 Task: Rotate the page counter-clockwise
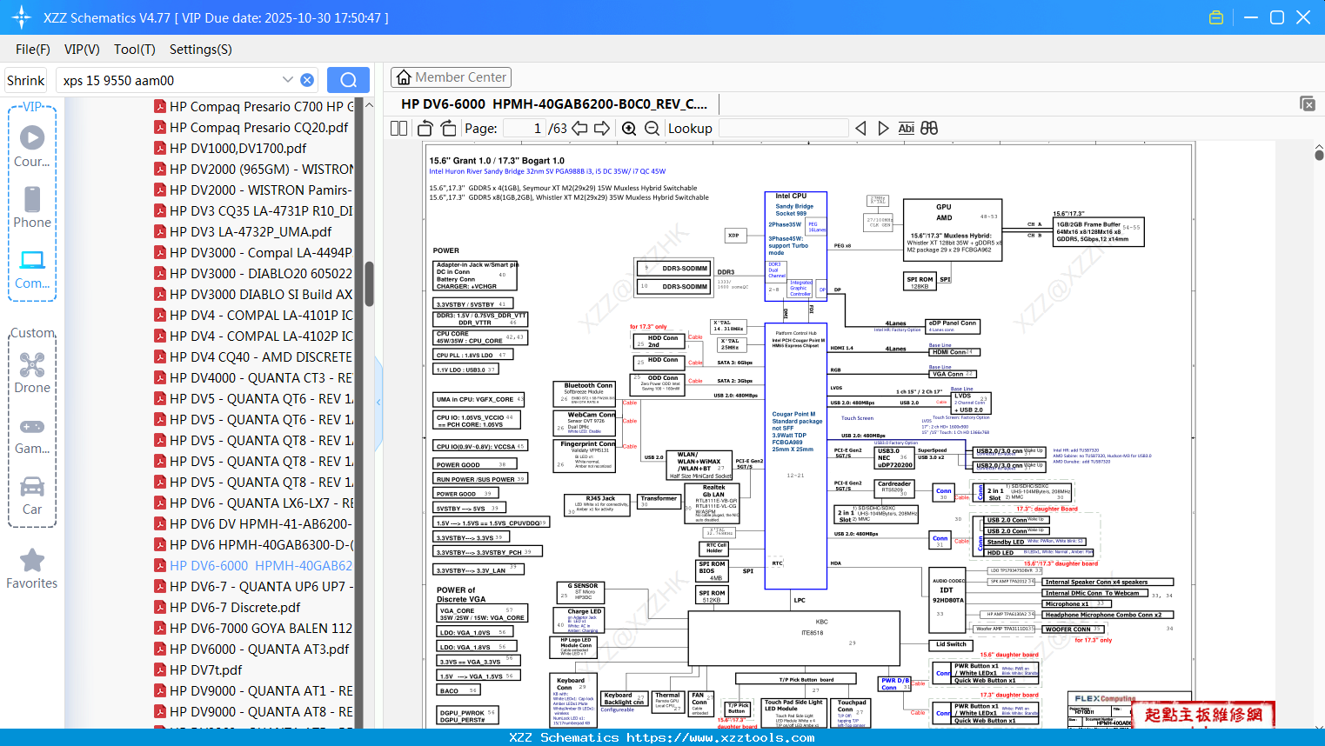coord(425,129)
